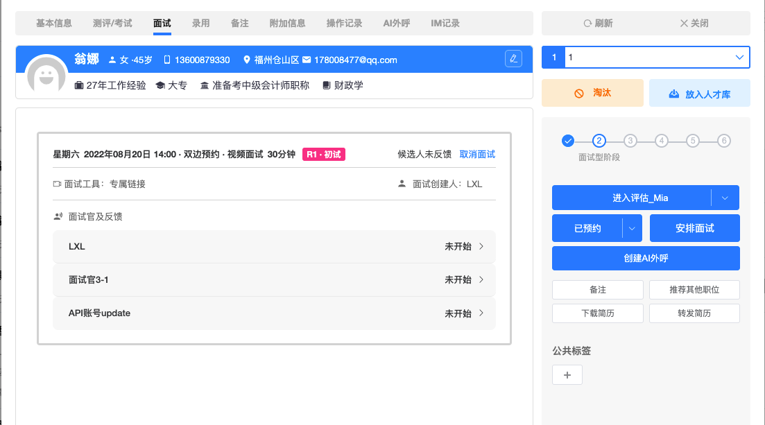The width and height of the screenshot is (765, 425).
Task: Click the 放入人才库 button label
Action: click(x=708, y=94)
